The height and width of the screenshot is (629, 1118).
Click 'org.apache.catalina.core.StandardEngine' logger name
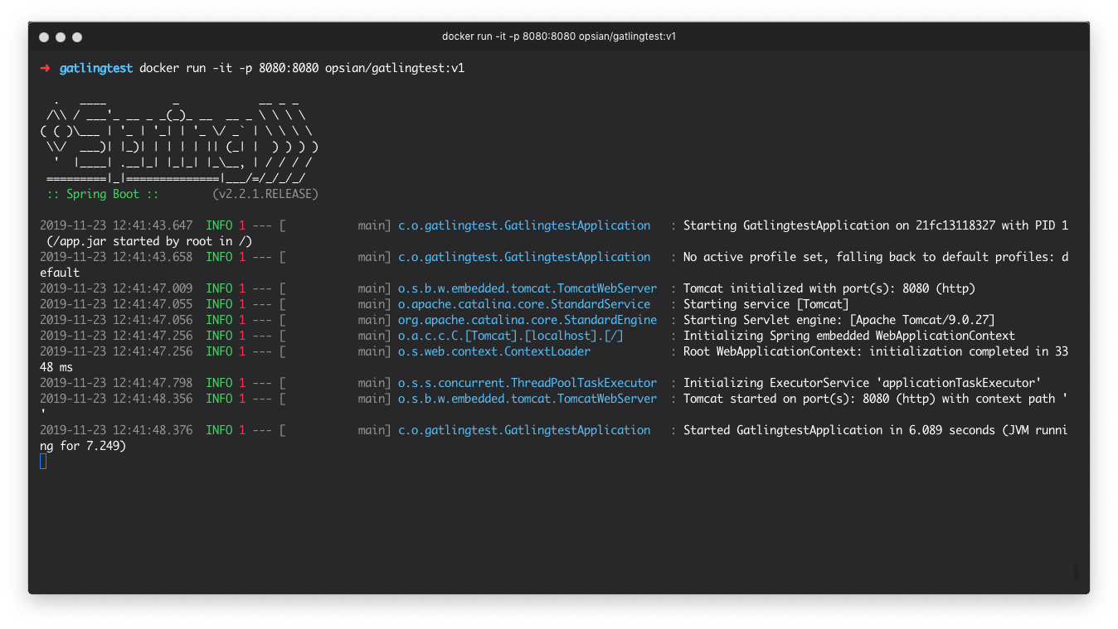[527, 320]
